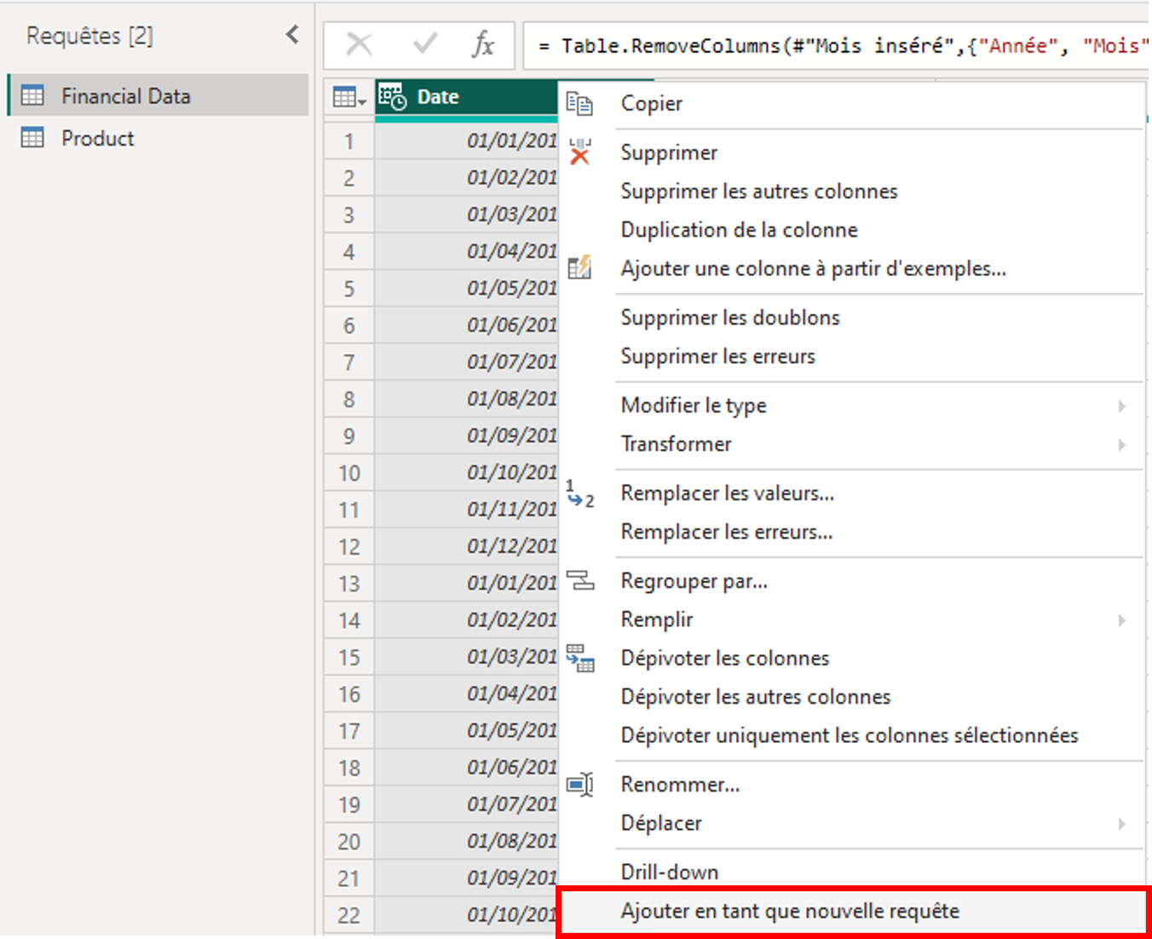Click the Regrouper par icon
Image resolution: width=1152 pixels, height=939 pixels.
pyautogui.click(x=580, y=581)
